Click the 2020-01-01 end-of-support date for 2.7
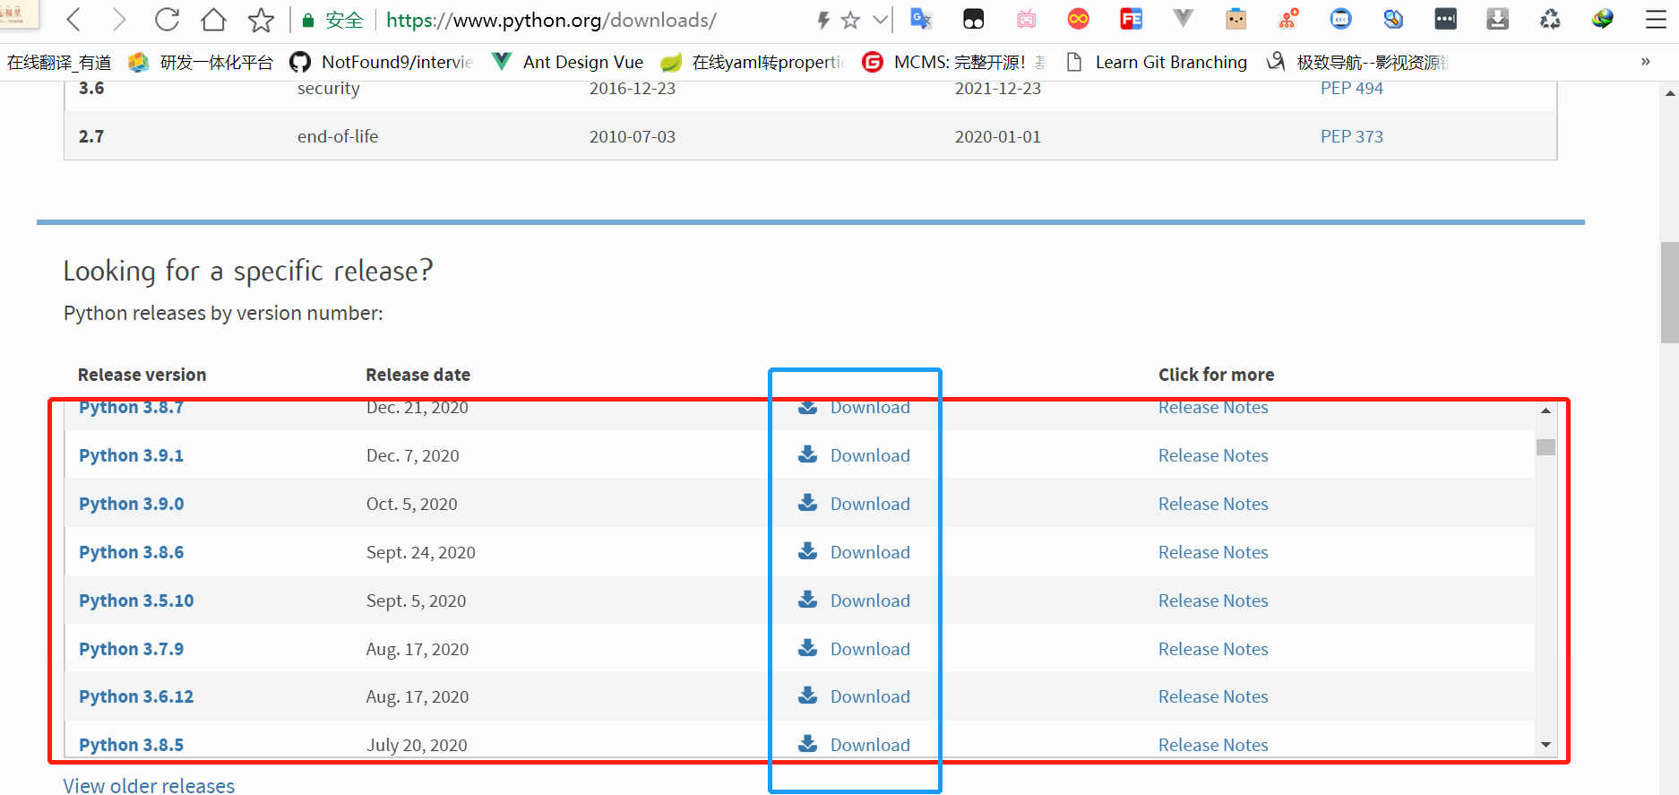The width and height of the screenshot is (1679, 795). point(997,136)
